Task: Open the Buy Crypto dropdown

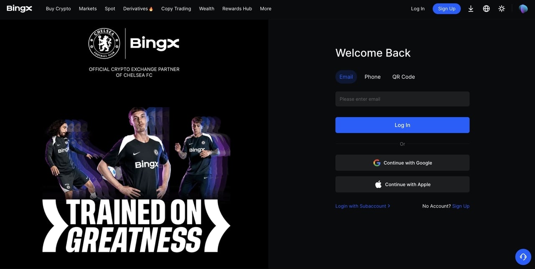Action: click(x=58, y=8)
